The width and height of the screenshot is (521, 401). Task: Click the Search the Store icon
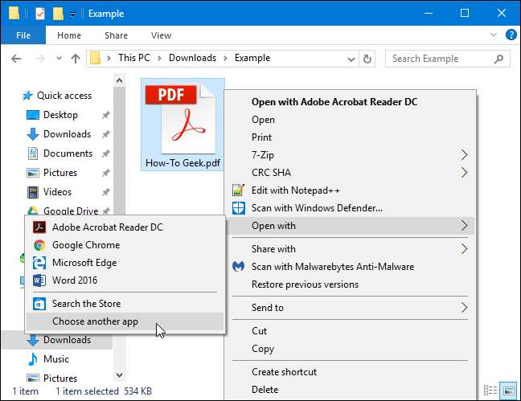click(39, 304)
